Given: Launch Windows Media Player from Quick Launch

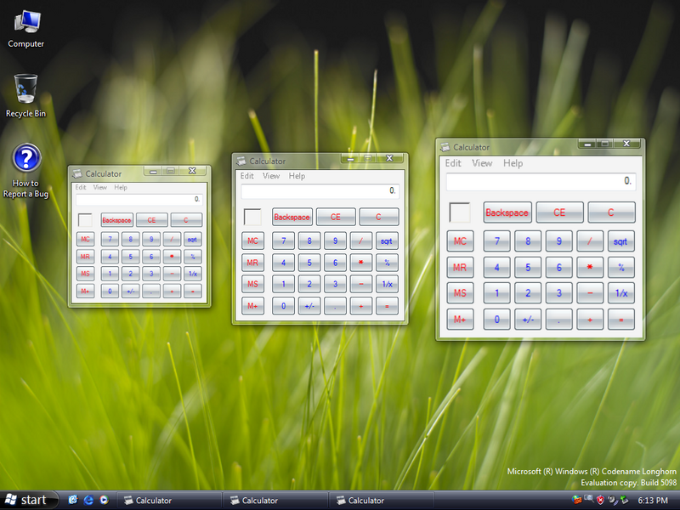Looking at the screenshot, I should click(103, 501).
